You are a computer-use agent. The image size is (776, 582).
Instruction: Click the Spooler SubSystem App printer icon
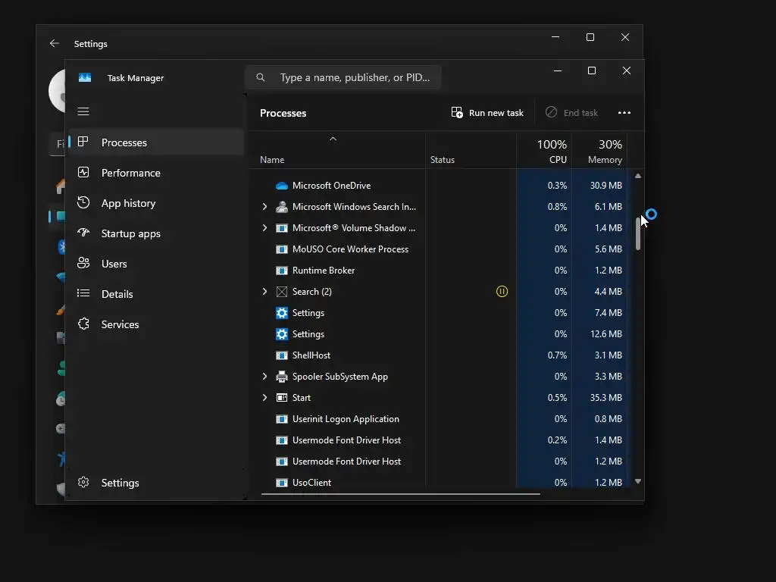click(x=282, y=377)
